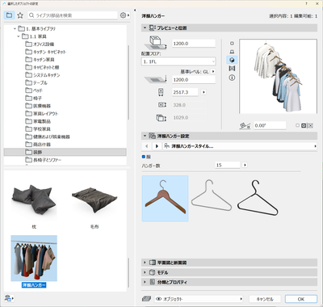The image size is (323, 307).
Task: Open the 配置フロア 1. 1FL dropdown
Action: point(178,61)
